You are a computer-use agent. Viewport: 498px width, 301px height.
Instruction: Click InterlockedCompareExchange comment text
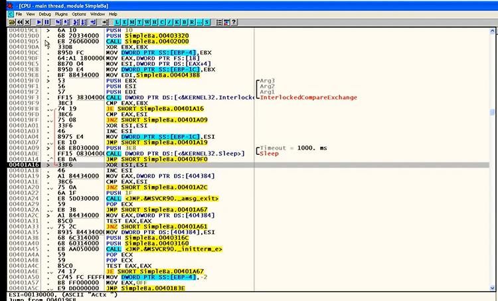coord(308,97)
